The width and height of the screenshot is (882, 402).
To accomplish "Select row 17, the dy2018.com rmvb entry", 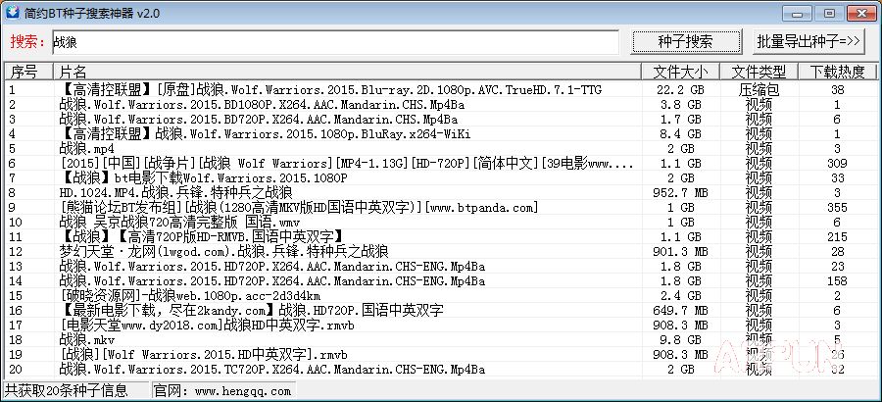I will [x=440, y=326].
